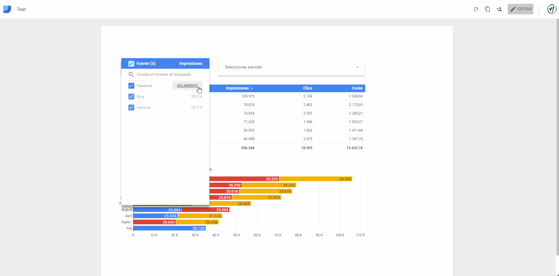This screenshot has height=276, width=559.
Task: Click the Bing value 183,5 K
Action: 196,97
